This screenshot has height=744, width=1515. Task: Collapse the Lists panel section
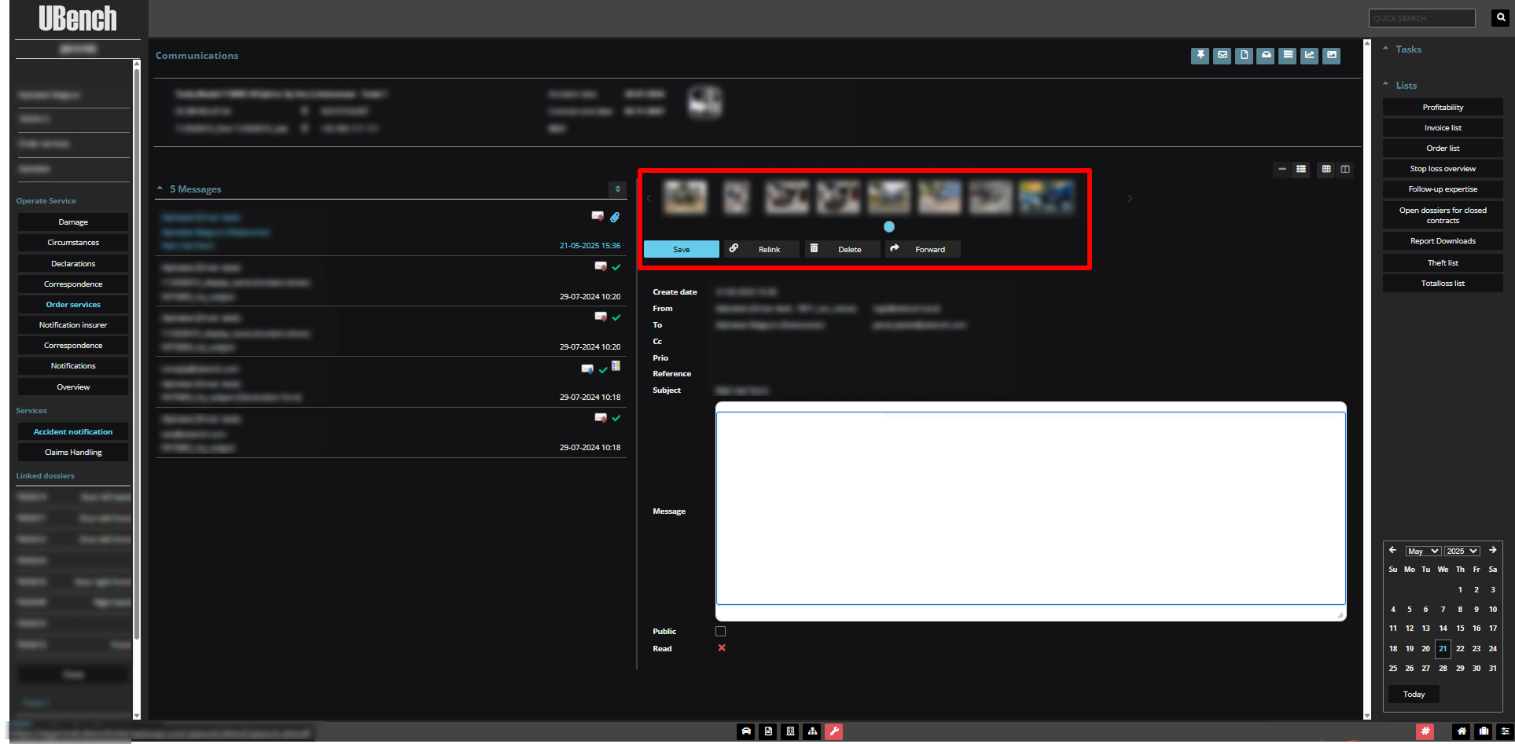[1385, 85]
